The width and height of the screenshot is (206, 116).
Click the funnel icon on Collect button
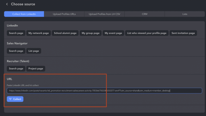10,99
